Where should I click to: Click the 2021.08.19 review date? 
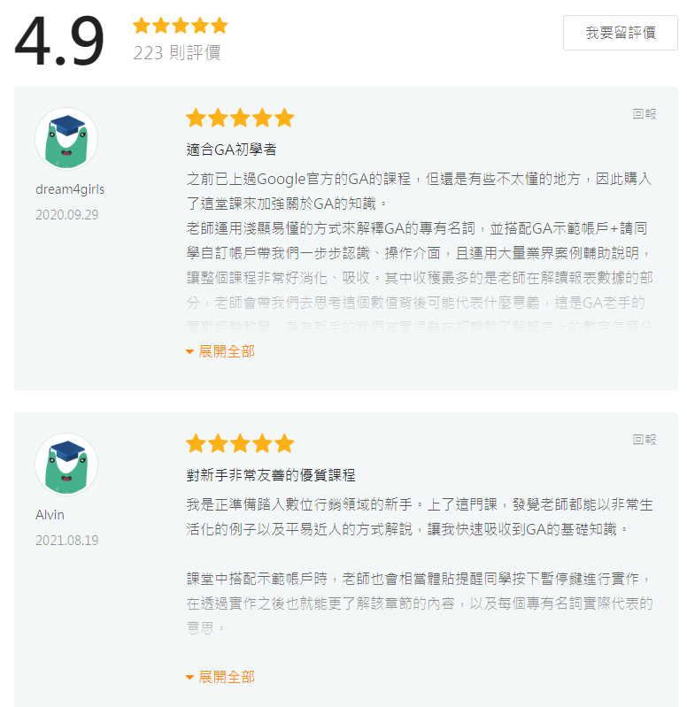click(66, 540)
